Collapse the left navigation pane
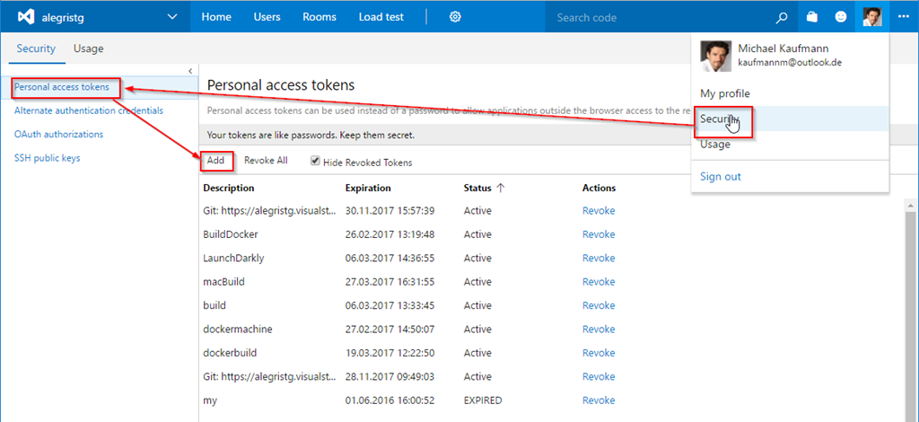This screenshot has width=919, height=422. 190,71
